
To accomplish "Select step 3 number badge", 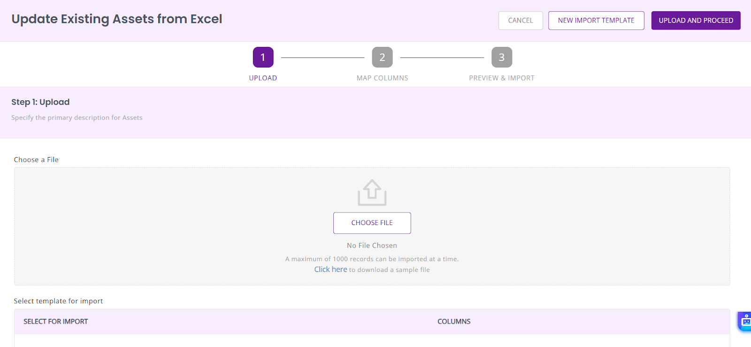I will pos(501,57).
